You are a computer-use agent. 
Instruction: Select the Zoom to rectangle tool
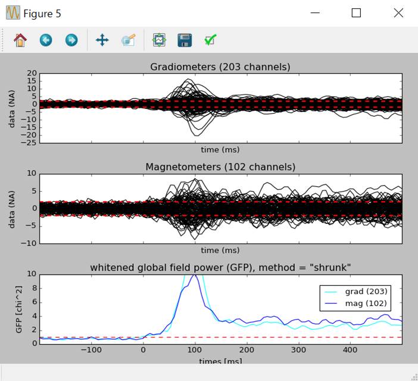click(129, 40)
